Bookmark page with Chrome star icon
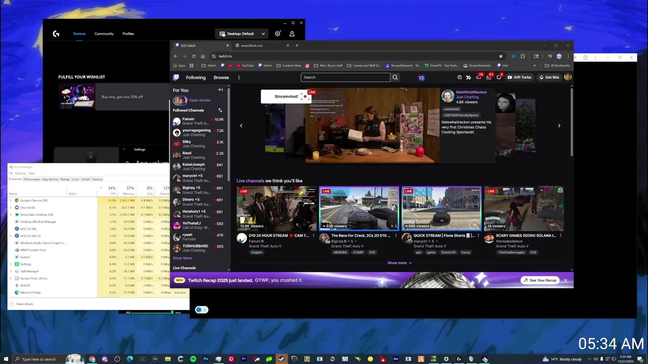The image size is (648, 364). pos(501,56)
